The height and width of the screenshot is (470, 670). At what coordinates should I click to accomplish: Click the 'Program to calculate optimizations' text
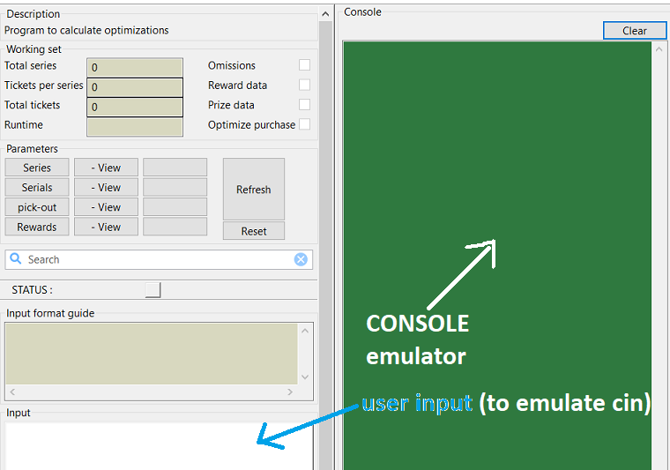(86, 30)
